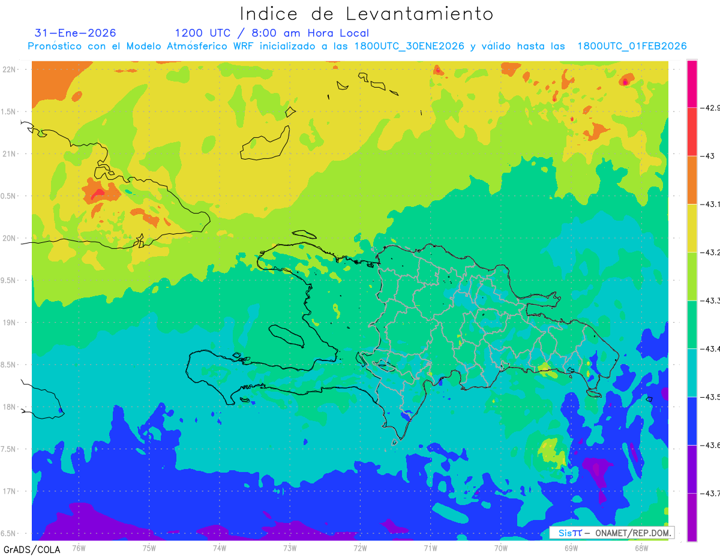Pick the cyan legend swatch above -43.5
The height and width of the screenshot is (556, 720).
coord(692,372)
